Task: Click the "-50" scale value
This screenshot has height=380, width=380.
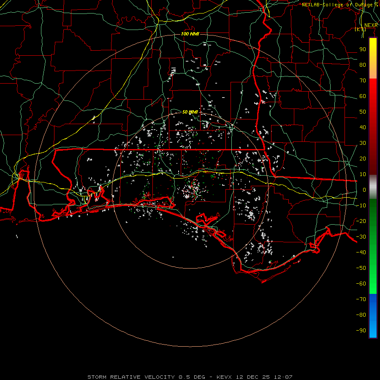Action: pos(361,268)
